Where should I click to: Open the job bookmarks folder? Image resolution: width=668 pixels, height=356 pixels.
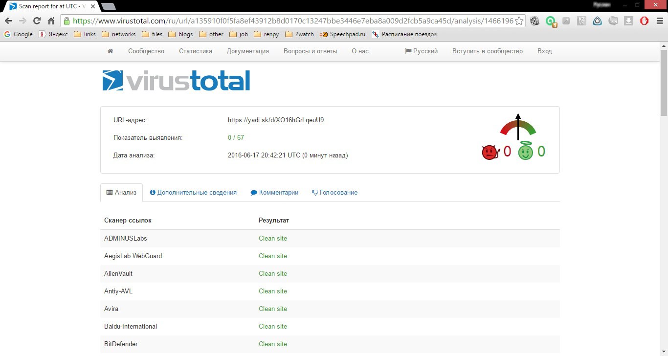(239, 34)
